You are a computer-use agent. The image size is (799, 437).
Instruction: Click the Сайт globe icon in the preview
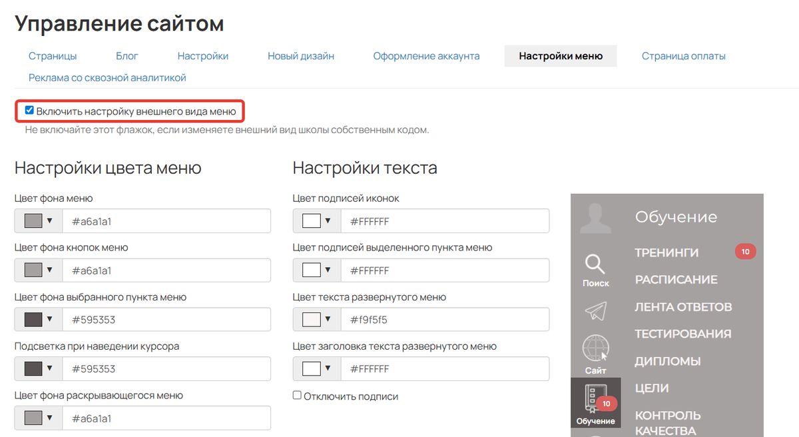[x=595, y=349]
